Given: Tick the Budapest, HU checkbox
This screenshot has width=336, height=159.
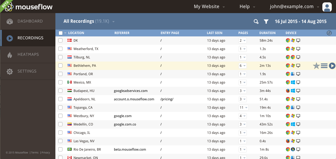Looking at the screenshot, I should pos(60,91).
